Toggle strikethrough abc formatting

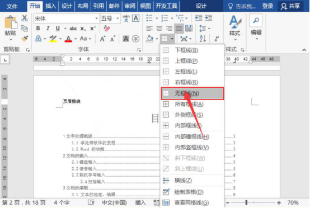73,29
